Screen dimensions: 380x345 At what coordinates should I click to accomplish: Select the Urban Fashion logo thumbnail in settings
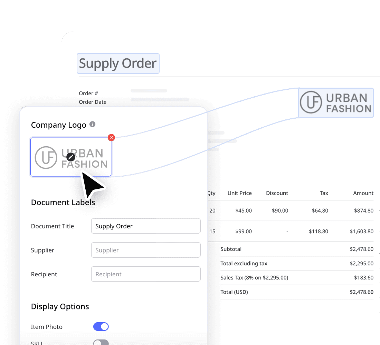point(71,157)
